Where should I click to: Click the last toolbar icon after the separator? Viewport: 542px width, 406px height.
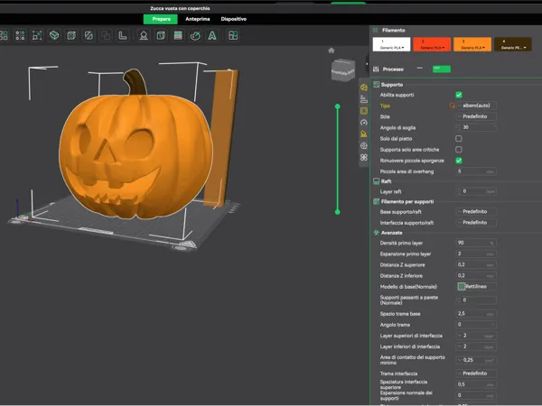coord(233,35)
